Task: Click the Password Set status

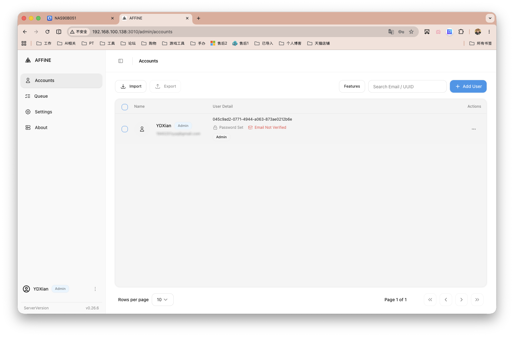Action: point(228,128)
